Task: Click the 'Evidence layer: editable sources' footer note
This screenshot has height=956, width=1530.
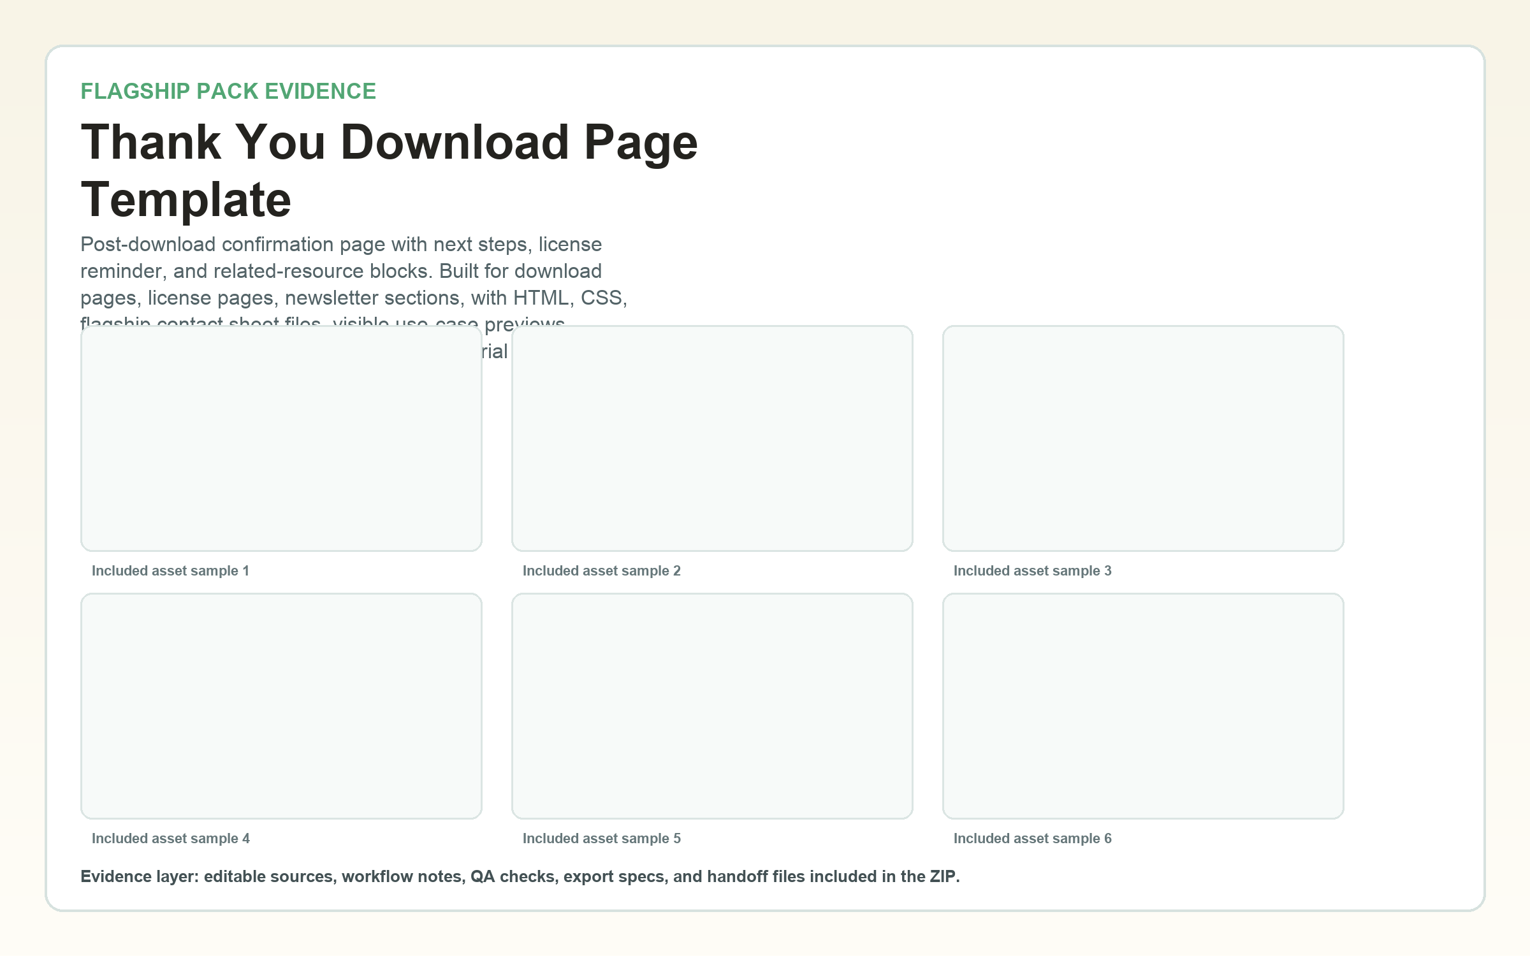Action: (x=520, y=877)
